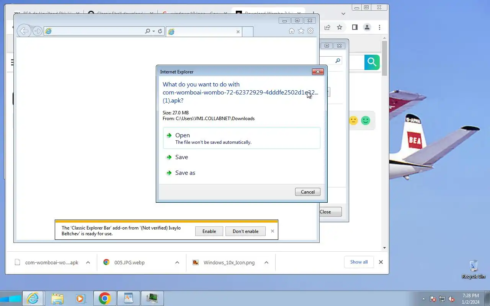
Task: Close the Classic Shell download Chrome tab
Action: point(152,13)
